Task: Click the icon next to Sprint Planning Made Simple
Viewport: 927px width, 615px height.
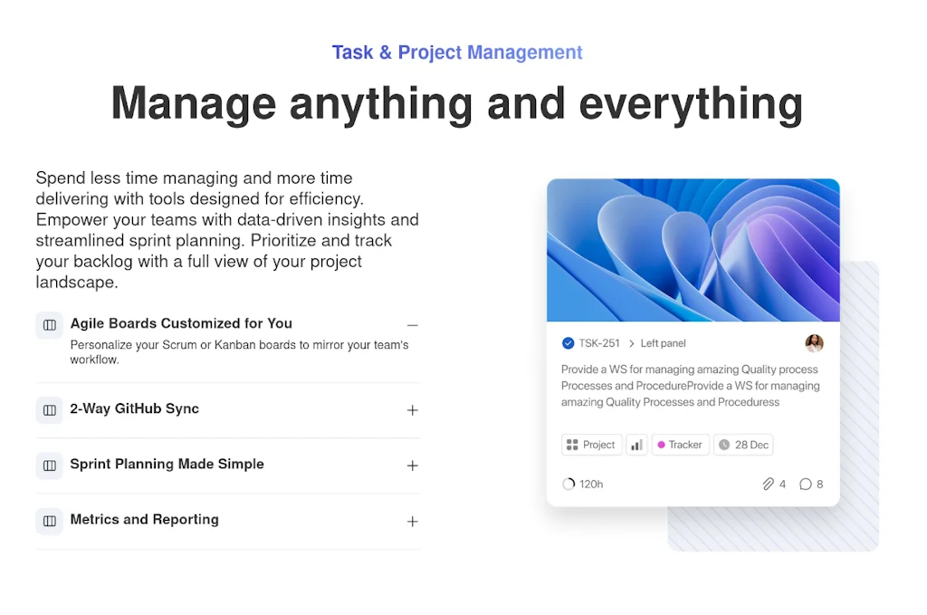Action: pyautogui.click(x=50, y=466)
